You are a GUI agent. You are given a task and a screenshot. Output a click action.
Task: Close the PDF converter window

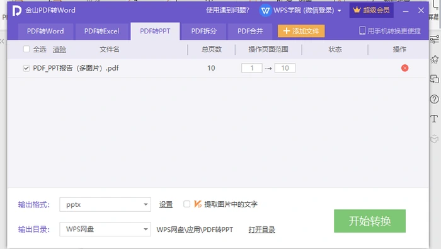point(421,11)
